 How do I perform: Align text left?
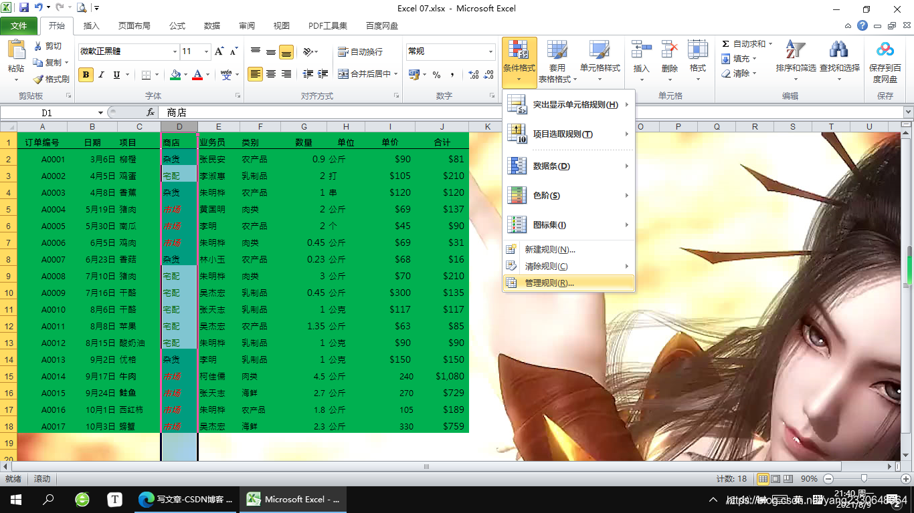pyautogui.click(x=256, y=74)
